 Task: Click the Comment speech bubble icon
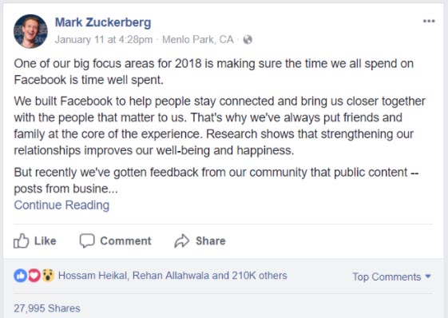pos(87,240)
